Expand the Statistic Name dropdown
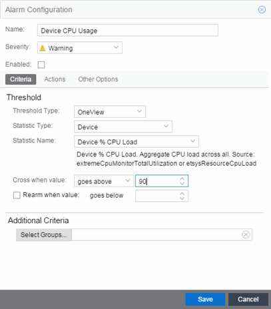This screenshot has width=271, height=309. point(136,142)
